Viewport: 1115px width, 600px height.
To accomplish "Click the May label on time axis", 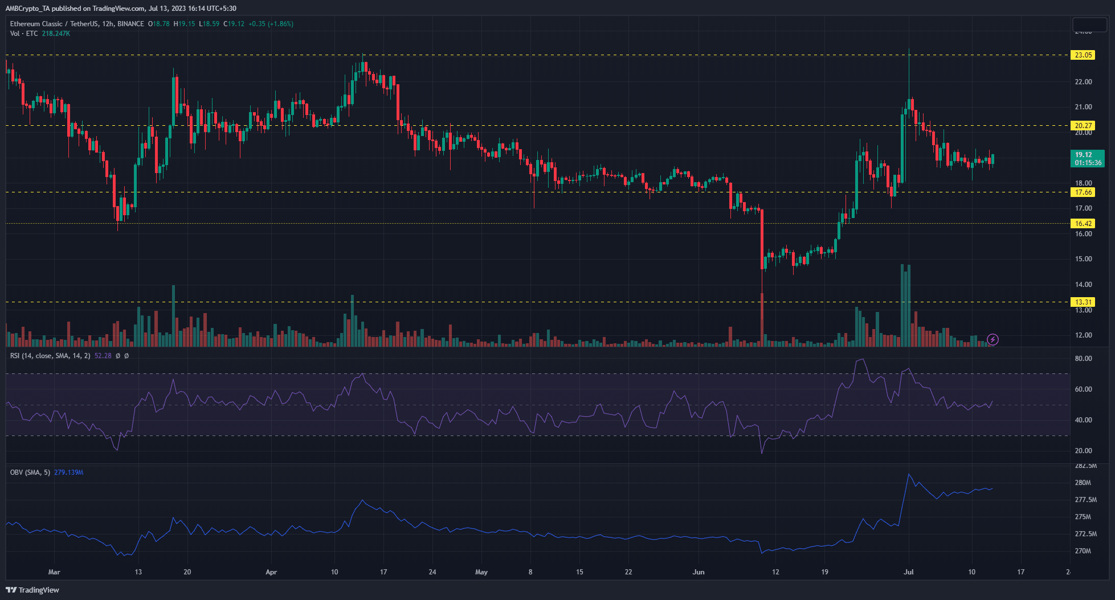I will (481, 572).
